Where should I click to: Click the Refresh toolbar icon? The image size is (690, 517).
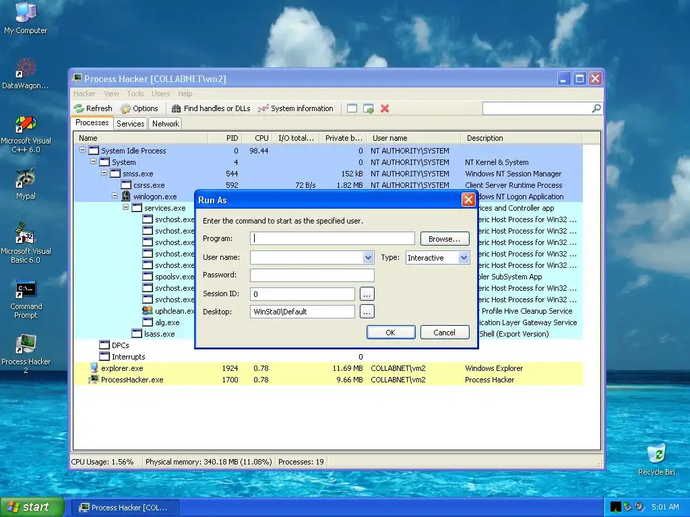pyautogui.click(x=79, y=108)
